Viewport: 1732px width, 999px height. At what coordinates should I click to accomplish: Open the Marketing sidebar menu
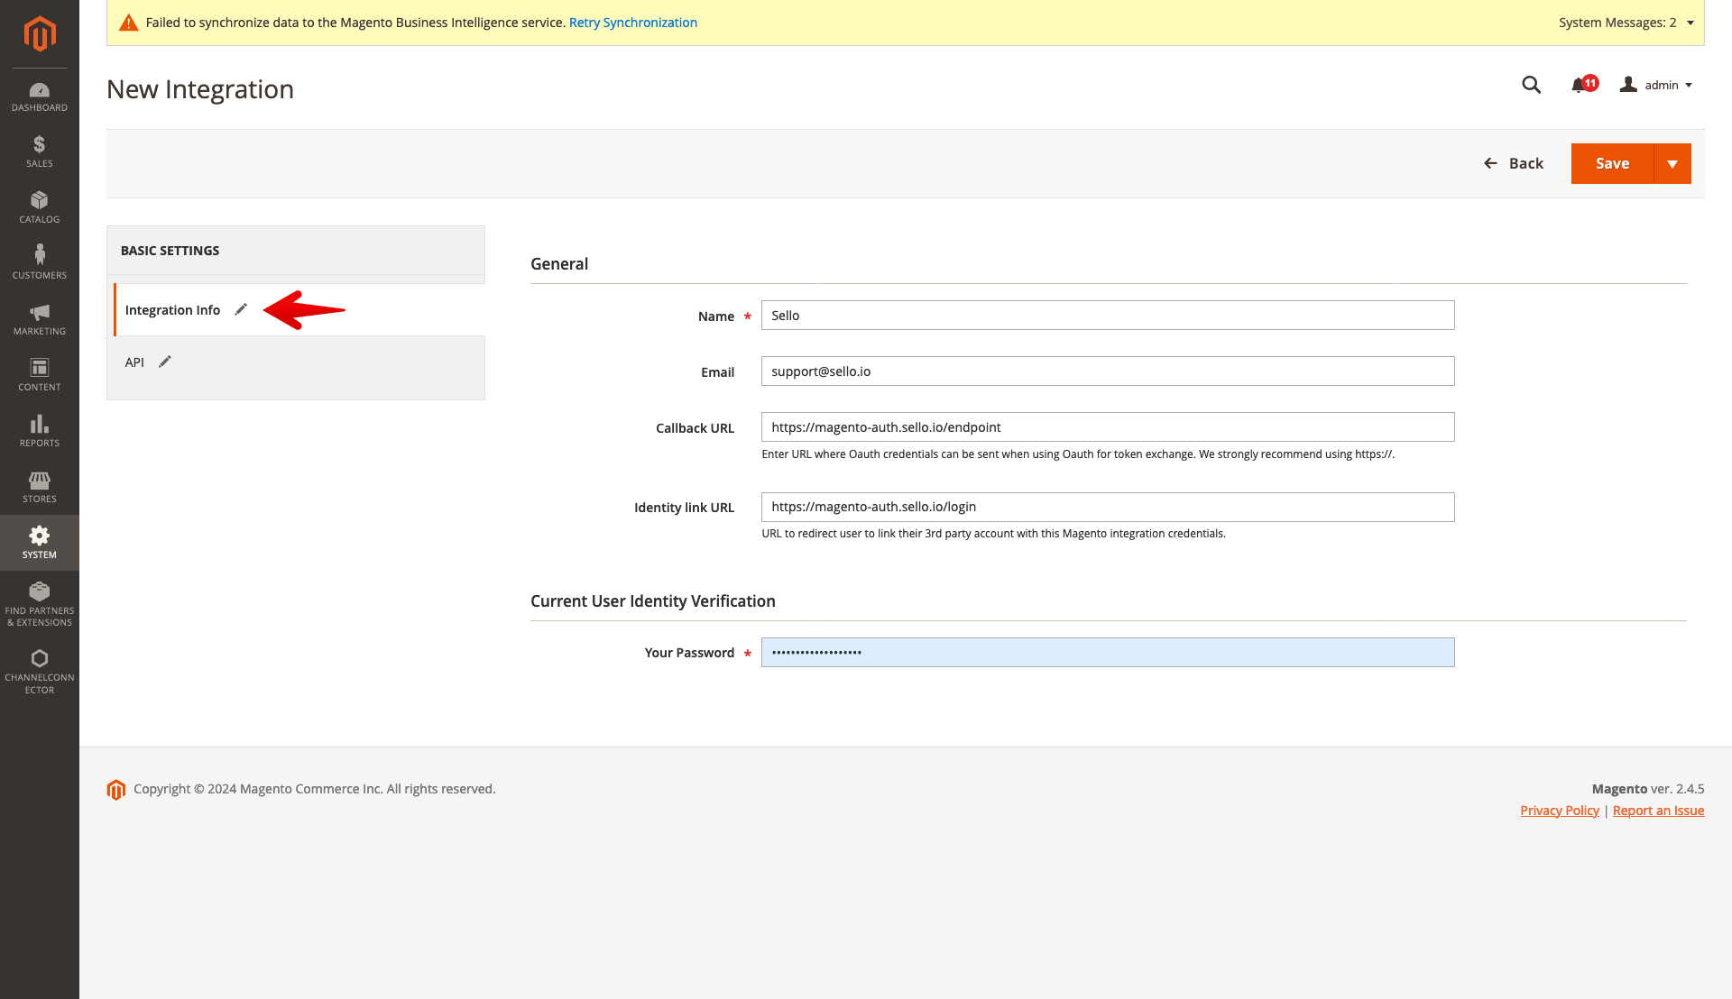click(40, 319)
